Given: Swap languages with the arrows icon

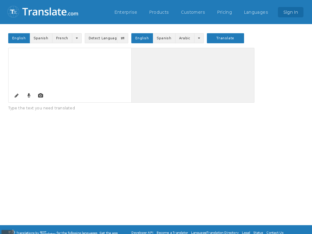Looking at the screenshot, I should coord(122,38).
